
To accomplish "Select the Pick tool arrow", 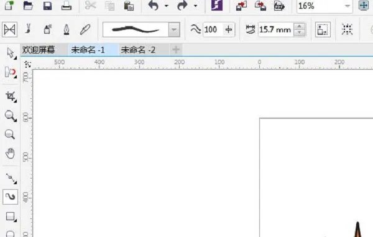I will tap(10, 53).
